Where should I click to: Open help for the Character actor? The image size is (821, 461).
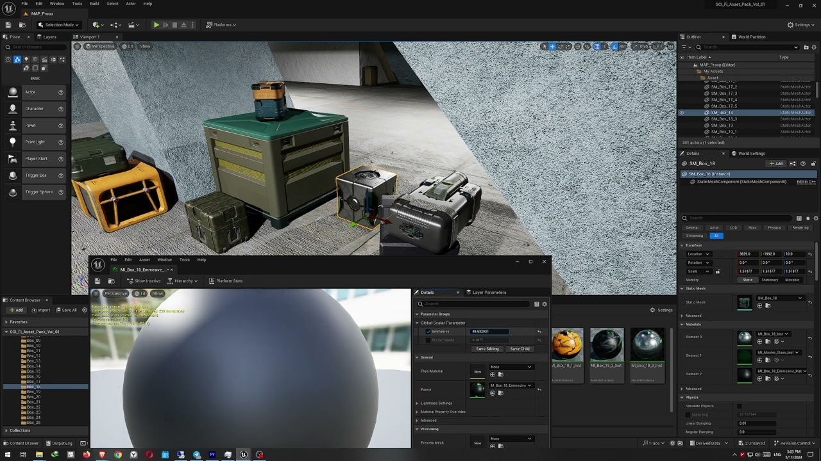tap(61, 109)
